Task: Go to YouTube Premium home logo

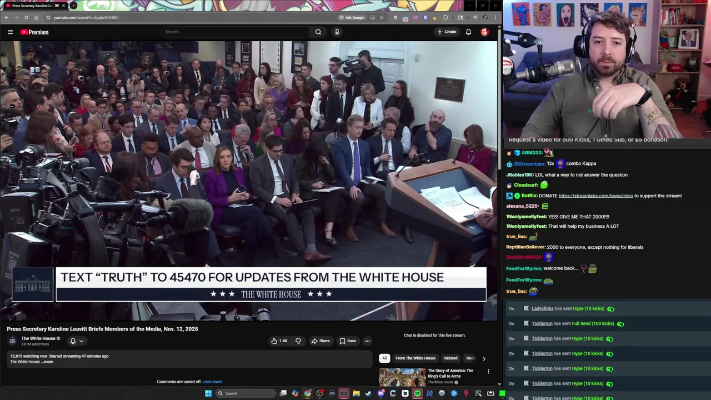Action: coord(34,32)
